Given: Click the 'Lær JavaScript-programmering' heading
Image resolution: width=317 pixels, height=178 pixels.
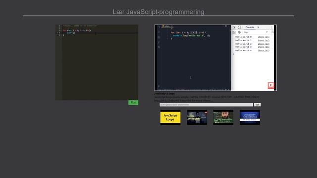Looking at the screenshot, I should (158, 12).
